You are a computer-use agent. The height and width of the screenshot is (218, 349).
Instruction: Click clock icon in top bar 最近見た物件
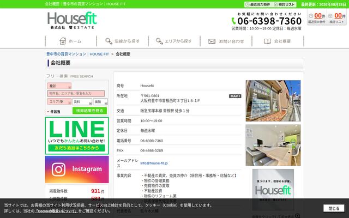coord(247,4)
